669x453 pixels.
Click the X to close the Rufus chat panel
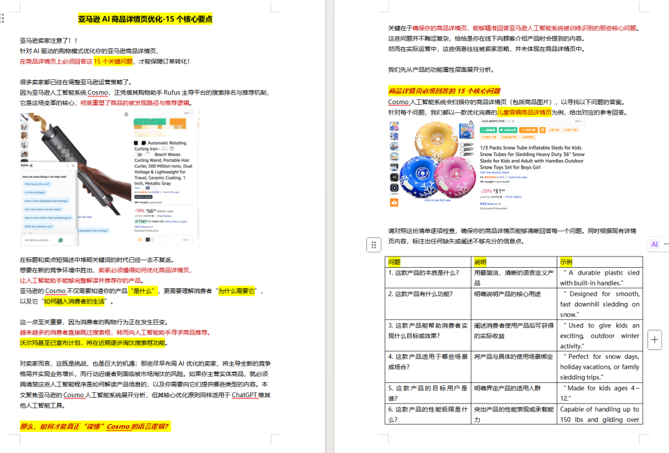(73, 165)
